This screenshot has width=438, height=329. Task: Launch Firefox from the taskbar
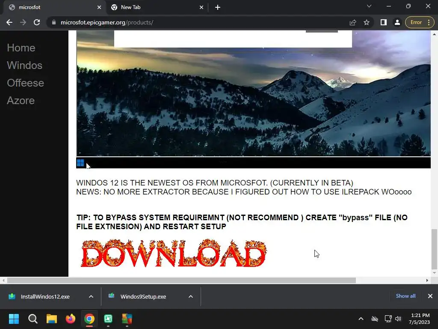[x=71, y=319]
